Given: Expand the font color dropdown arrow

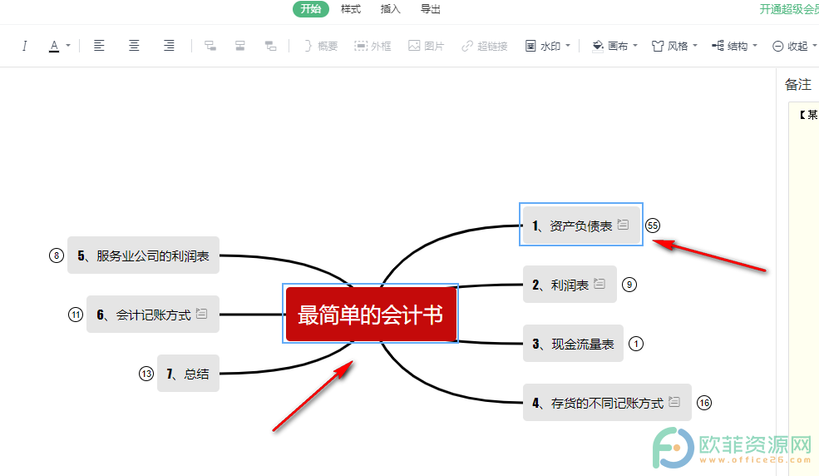Looking at the screenshot, I should point(68,46).
